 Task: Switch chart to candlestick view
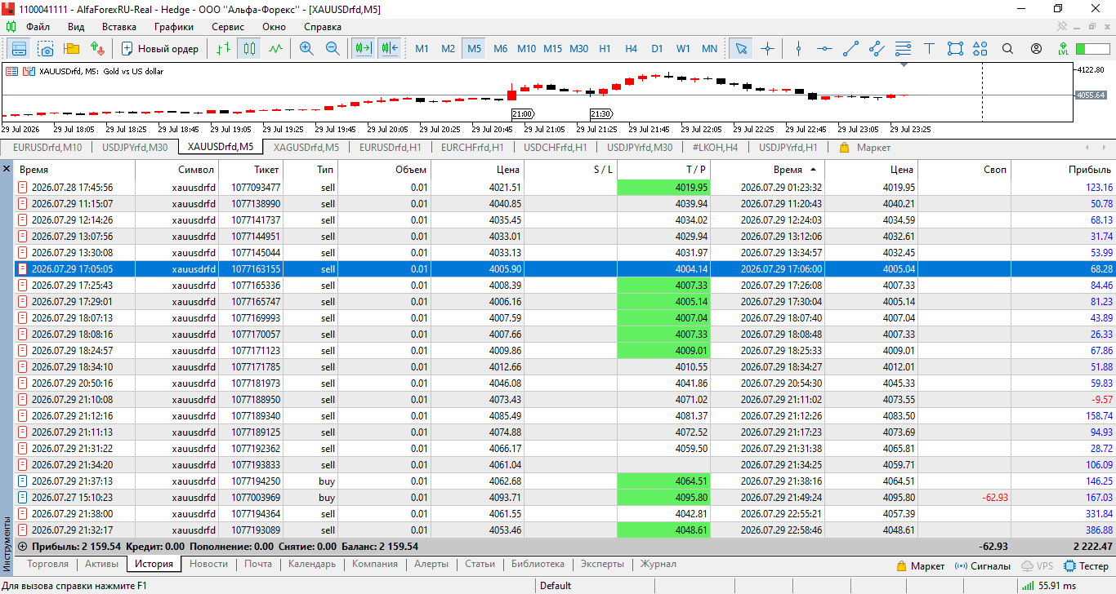[249, 48]
